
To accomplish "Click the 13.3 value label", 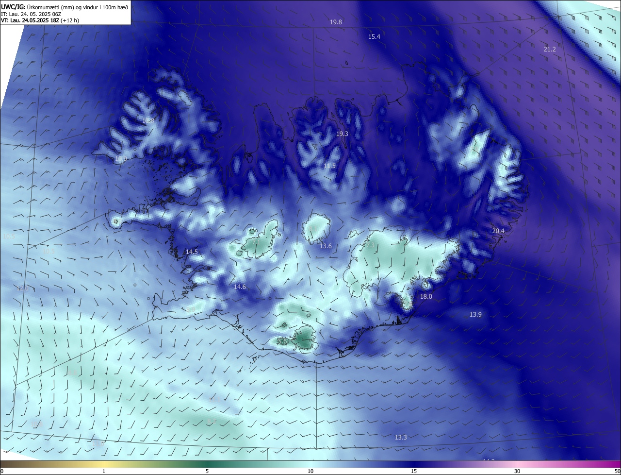I will (401, 438).
